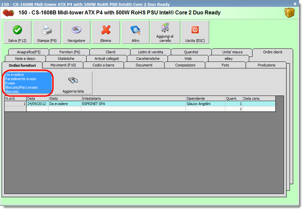Switch to the Quantita' tab
Image resolution: width=304 pixels, height=211 pixels.
pos(192,52)
